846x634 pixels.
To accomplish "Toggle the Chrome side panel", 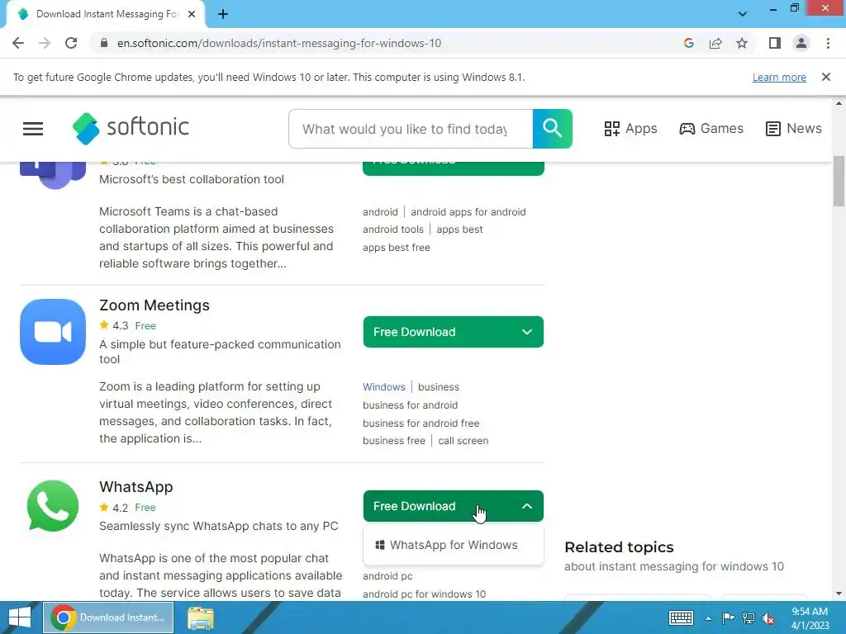I will coord(775,43).
